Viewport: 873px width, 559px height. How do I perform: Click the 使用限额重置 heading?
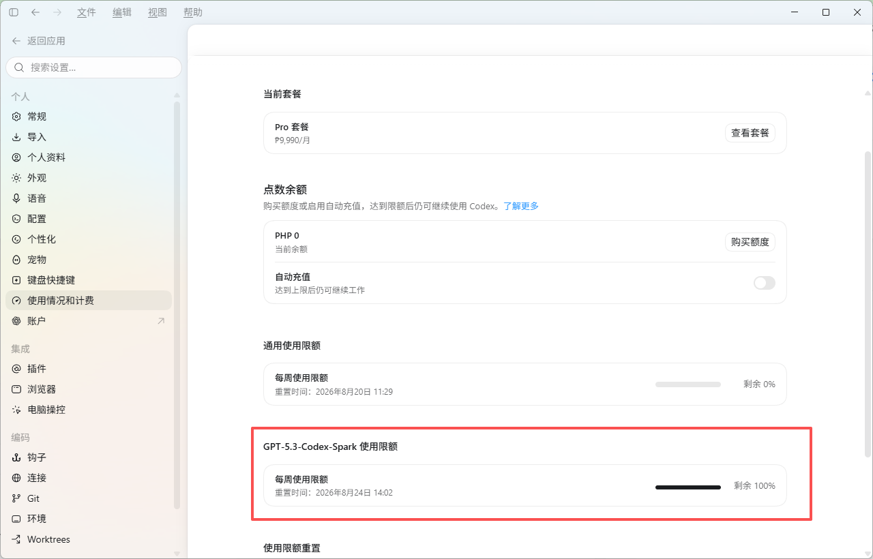(x=292, y=548)
